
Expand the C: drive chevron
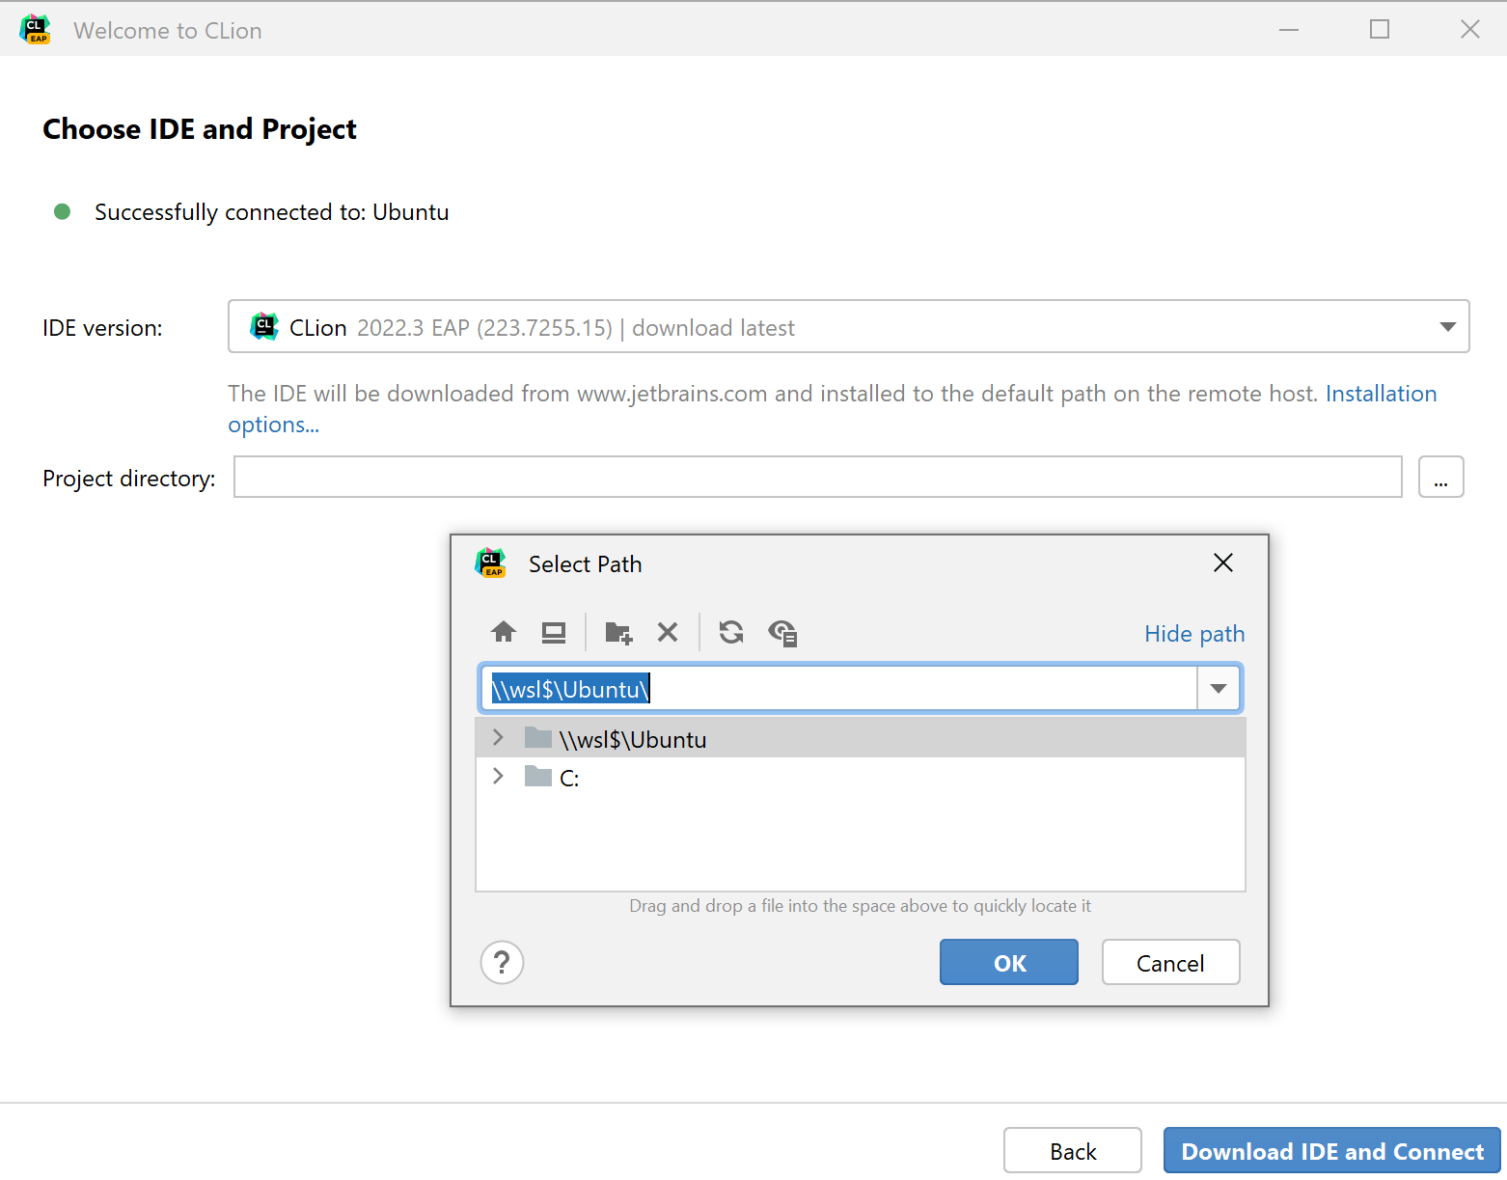[498, 776]
